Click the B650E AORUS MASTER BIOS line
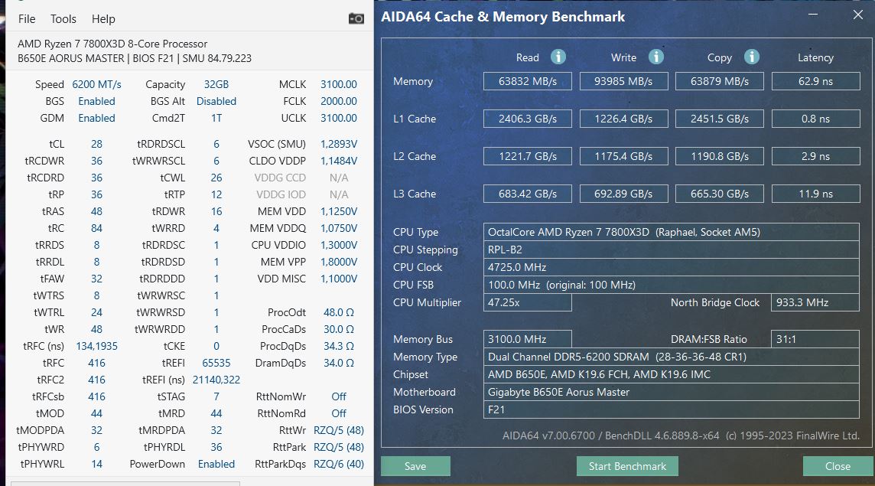875x486 pixels. (135, 58)
